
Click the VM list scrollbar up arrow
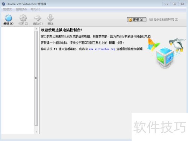point(36,29)
